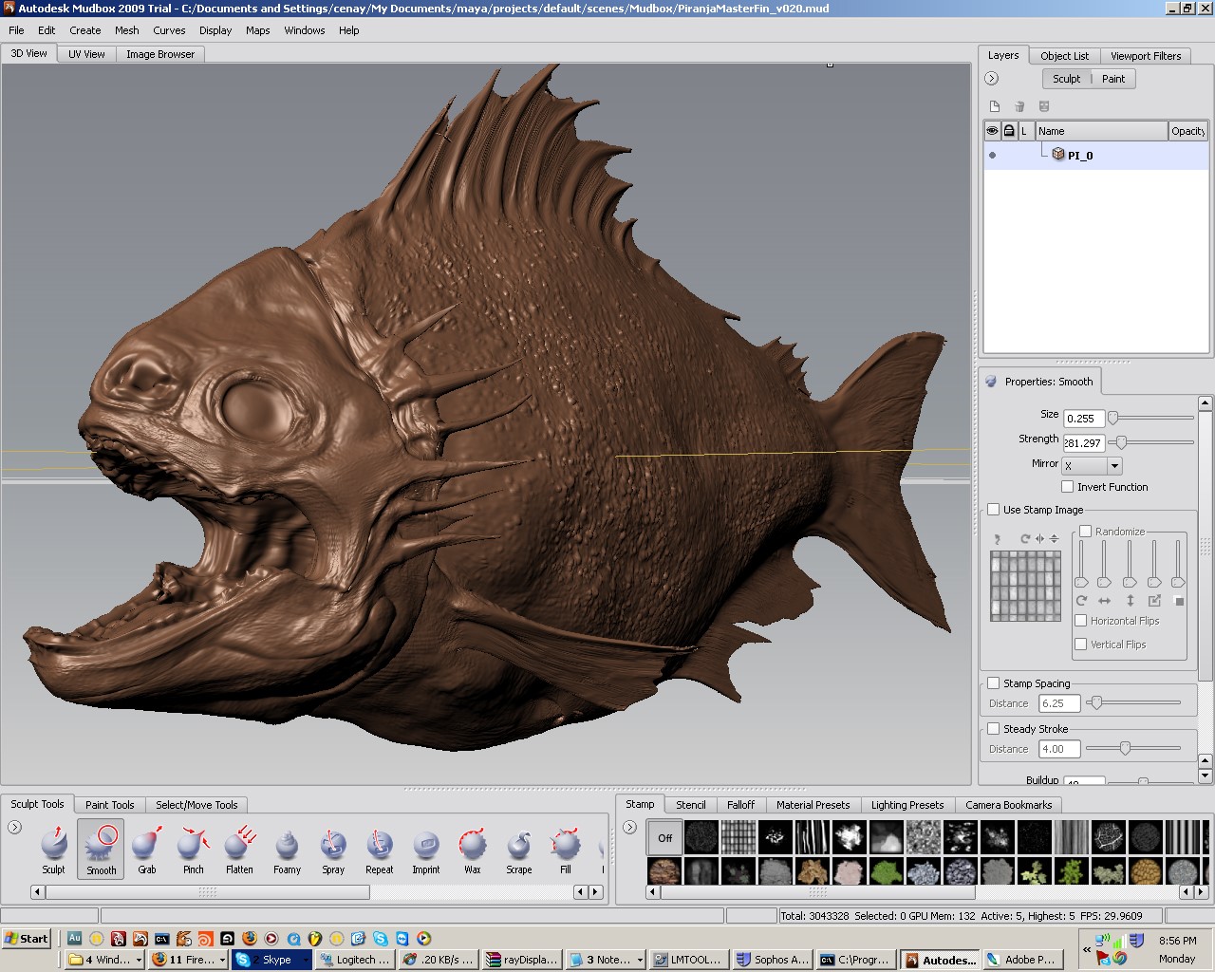Turn off stamps with the Off button
Screen dimensions: 1215x972
click(664, 837)
